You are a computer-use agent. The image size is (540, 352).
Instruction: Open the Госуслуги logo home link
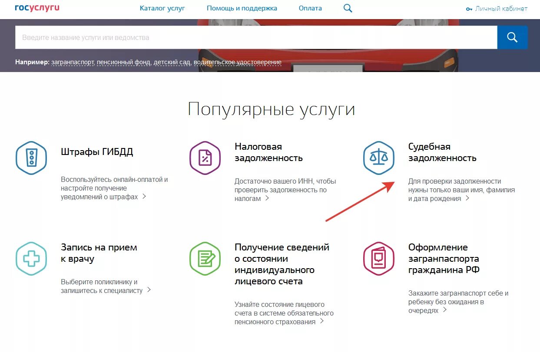point(37,8)
